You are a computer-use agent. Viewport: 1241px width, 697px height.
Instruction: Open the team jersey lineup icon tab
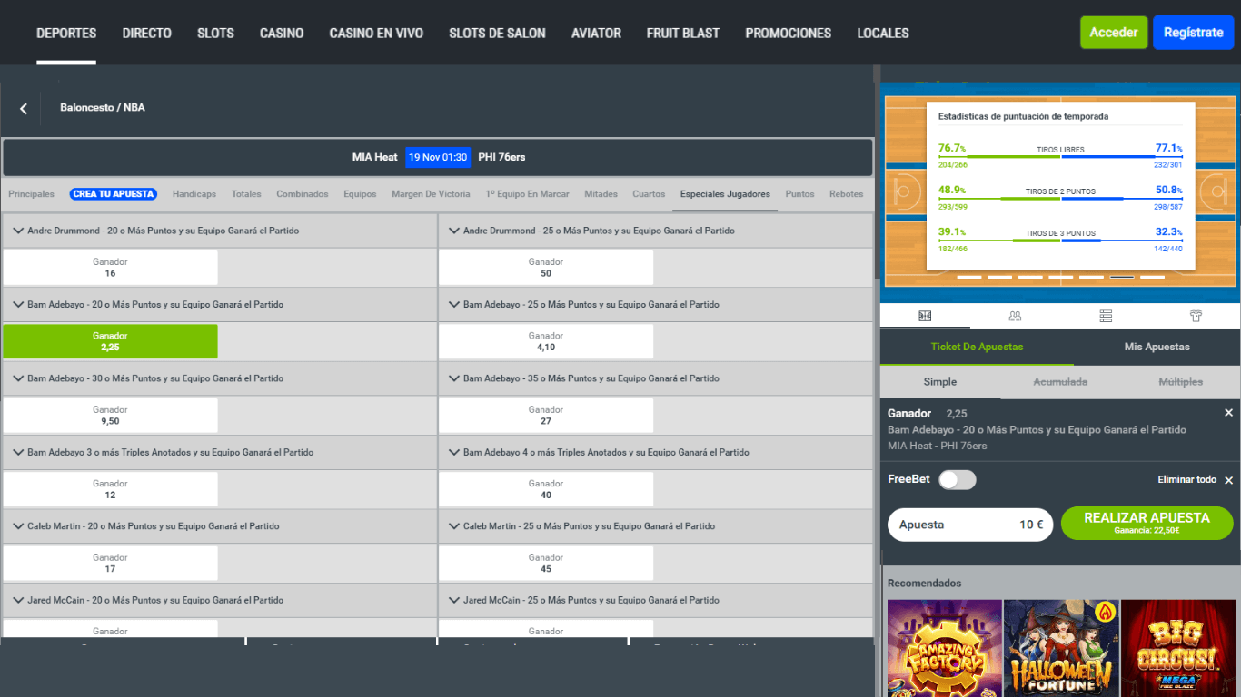pos(1196,316)
